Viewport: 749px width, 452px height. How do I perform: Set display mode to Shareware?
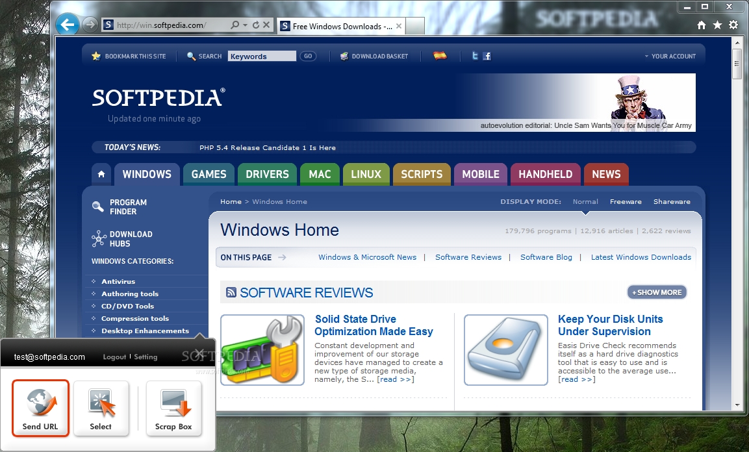pyautogui.click(x=672, y=201)
